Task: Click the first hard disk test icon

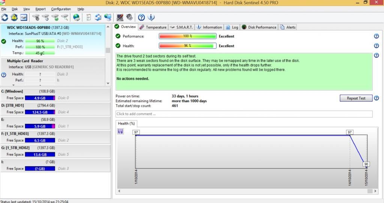Action: pos(36,17)
